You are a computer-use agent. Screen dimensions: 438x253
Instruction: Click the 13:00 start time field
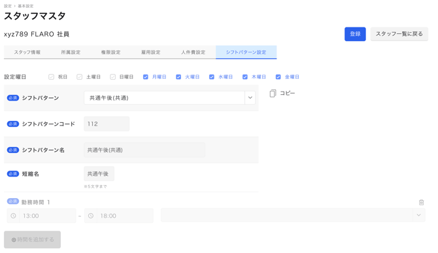pyautogui.click(x=48, y=216)
